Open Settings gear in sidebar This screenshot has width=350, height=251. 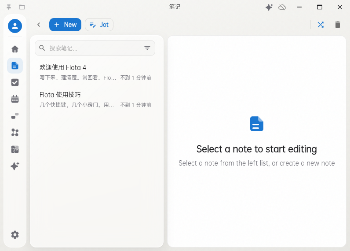coord(15,235)
